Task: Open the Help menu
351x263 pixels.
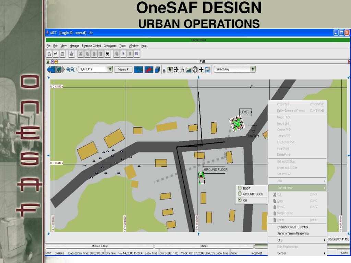Action: (x=144, y=46)
